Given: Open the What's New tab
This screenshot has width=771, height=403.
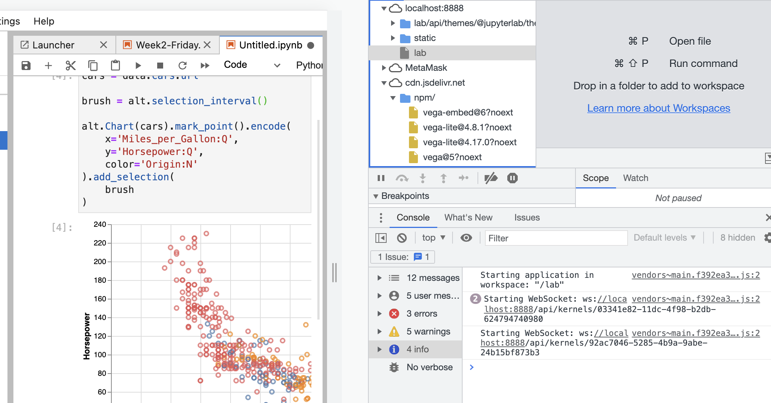Looking at the screenshot, I should point(468,218).
